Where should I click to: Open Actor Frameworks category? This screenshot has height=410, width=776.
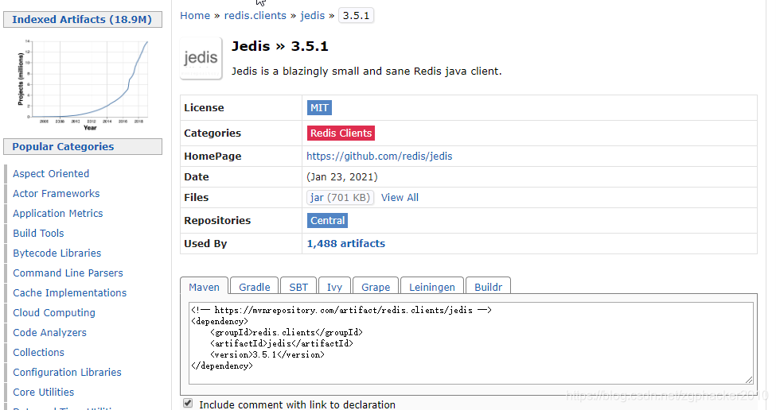pos(56,194)
